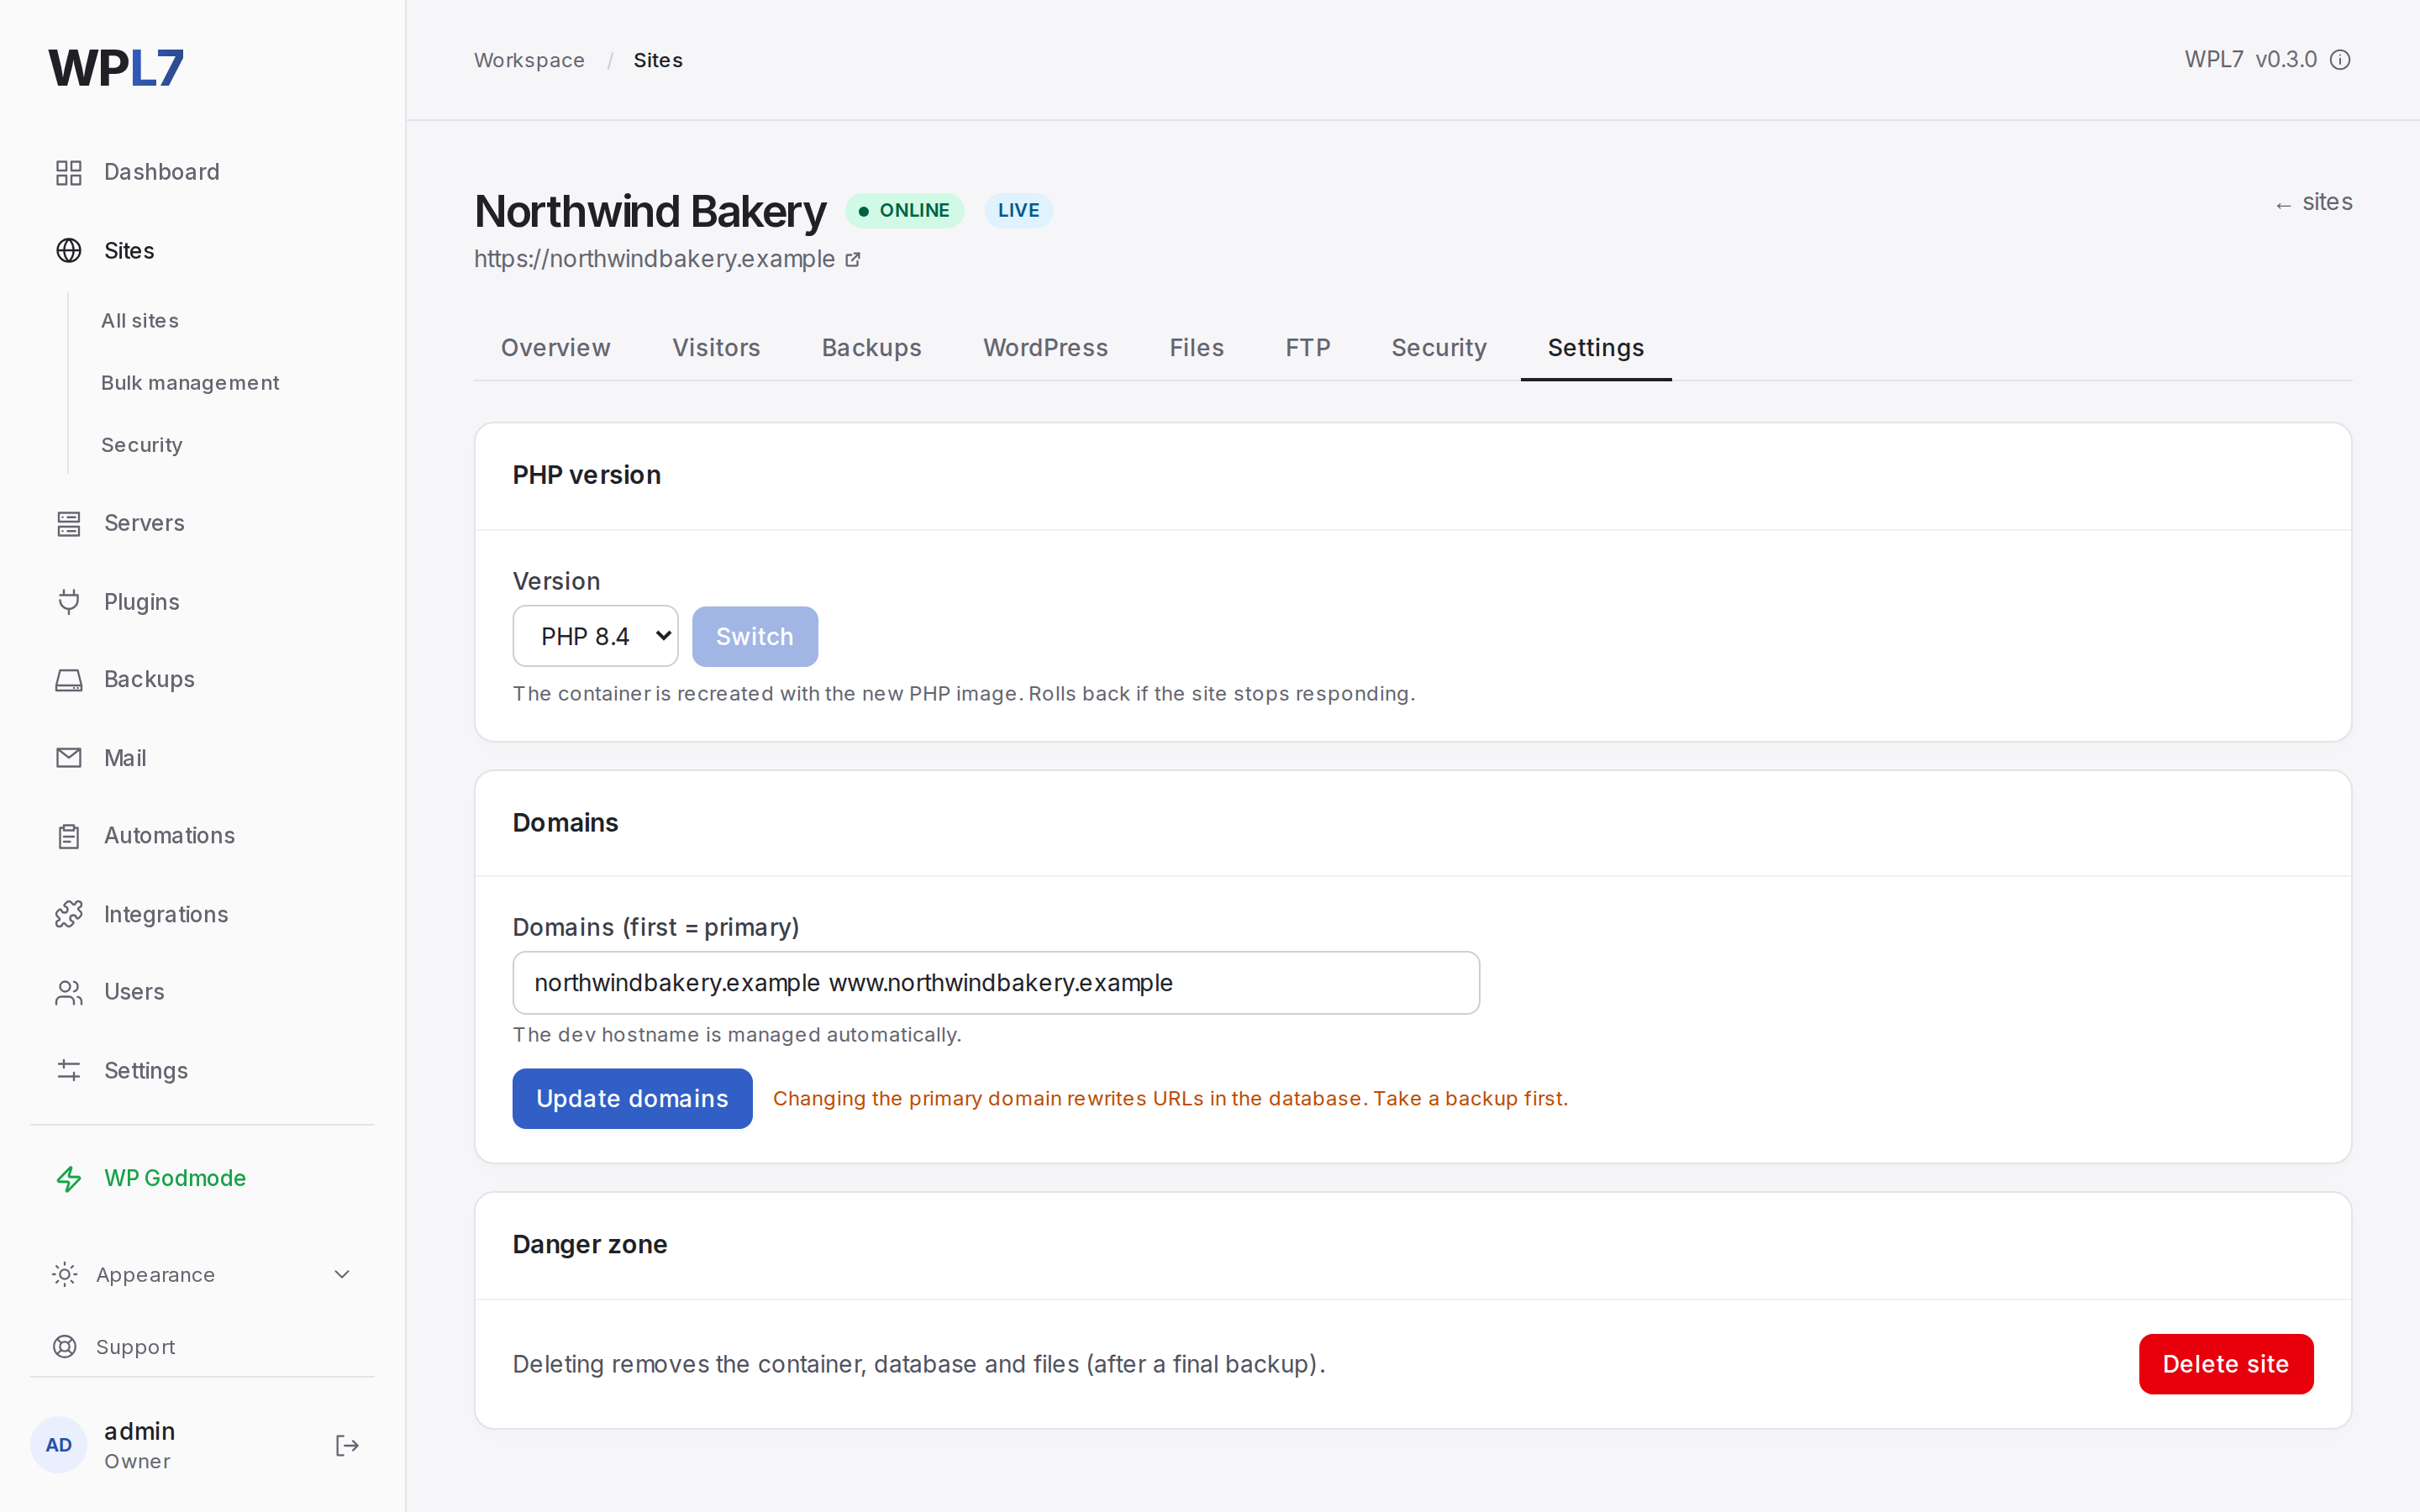
Task: Open All sites in sidebar
Action: (x=140, y=321)
